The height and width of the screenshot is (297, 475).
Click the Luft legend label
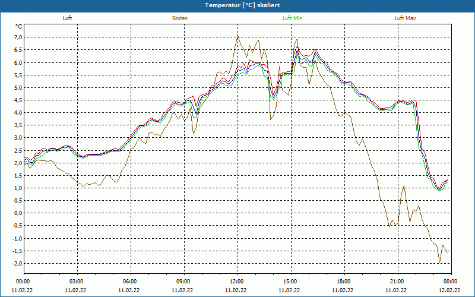(x=67, y=18)
